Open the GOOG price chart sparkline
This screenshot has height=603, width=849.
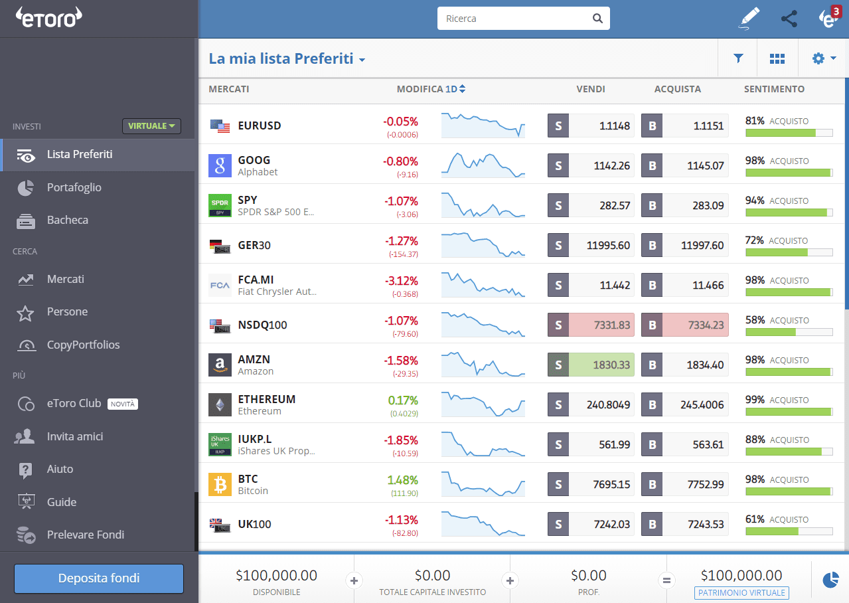click(483, 165)
